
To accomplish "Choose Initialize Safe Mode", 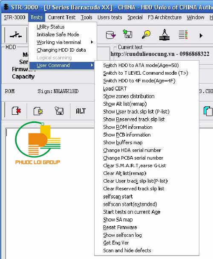I will pyautogui.click(x=63, y=35).
